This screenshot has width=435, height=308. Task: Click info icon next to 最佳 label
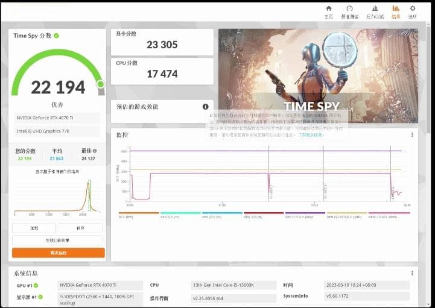pyautogui.click(x=95, y=151)
